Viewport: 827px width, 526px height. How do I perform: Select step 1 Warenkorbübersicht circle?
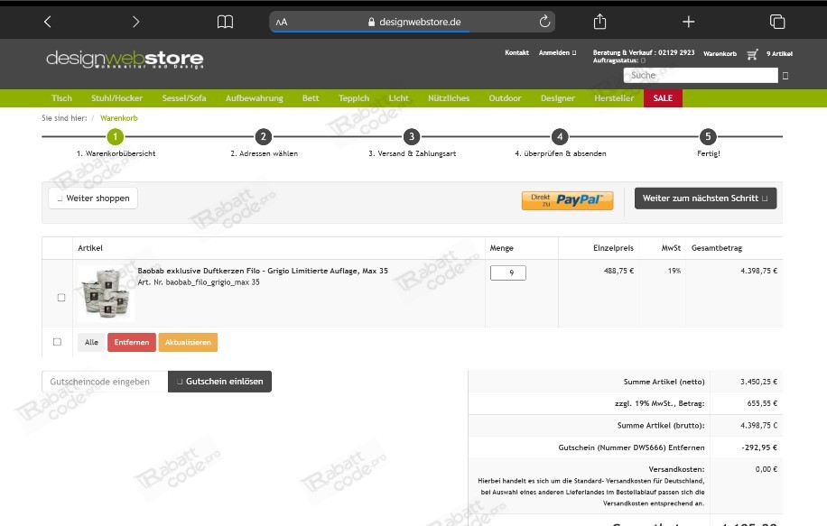click(115, 136)
